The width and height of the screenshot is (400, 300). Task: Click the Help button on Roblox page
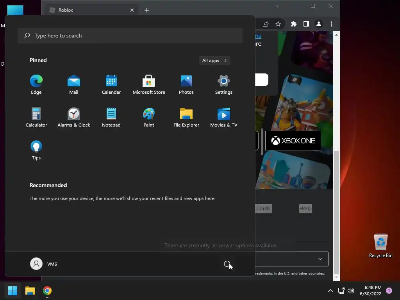(305, 209)
